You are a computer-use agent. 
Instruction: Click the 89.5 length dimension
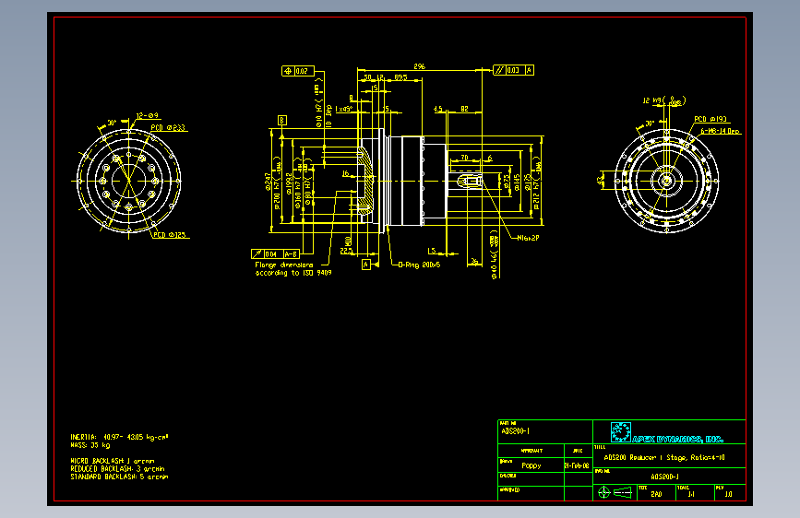coord(401,77)
